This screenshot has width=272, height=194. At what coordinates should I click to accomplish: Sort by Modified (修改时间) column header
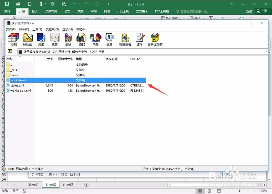pos(116,59)
